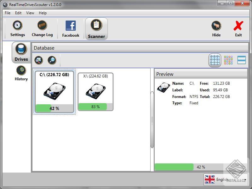Open the Scanner tool
The width and height of the screenshot is (252, 189).
[x=96, y=28]
